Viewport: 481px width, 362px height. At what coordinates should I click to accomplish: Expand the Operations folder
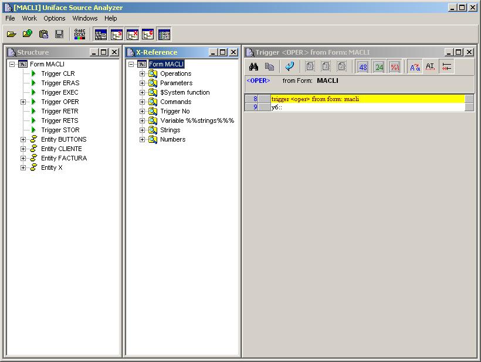tap(142, 74)
